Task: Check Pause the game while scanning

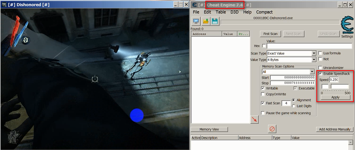Action: 263,113
